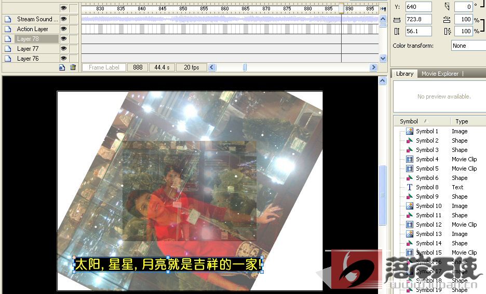Image resolution: width=486 pixels, height=294 pixels.
Task: Select Symbol 4 movie clip icon
Action: [x=410, y=159]
